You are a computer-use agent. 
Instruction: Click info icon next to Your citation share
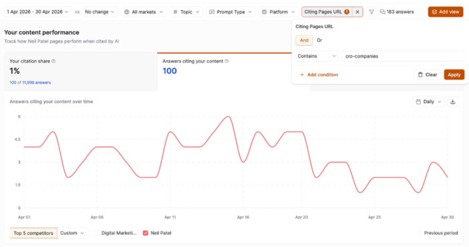(x=54, y=61)
